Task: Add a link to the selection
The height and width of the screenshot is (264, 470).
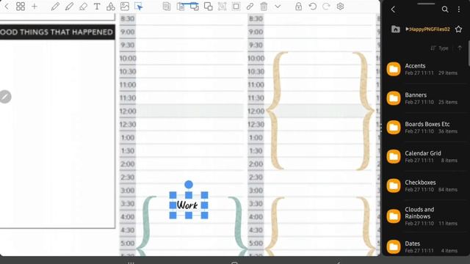Action: pyautogui.click(x=250, y=7)
